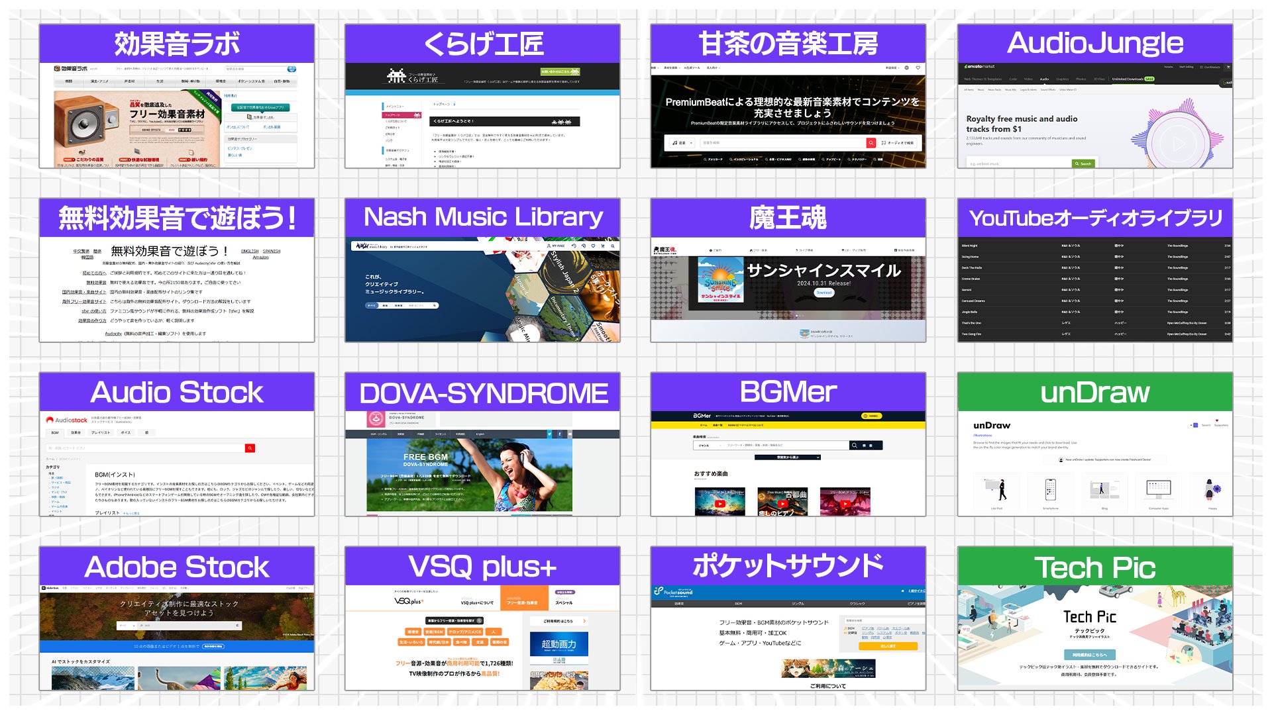Open the asset type dropdown on Adobe Stock
Image resolution: width=1272 pixels, height=715 pixels.
point(127,626)
